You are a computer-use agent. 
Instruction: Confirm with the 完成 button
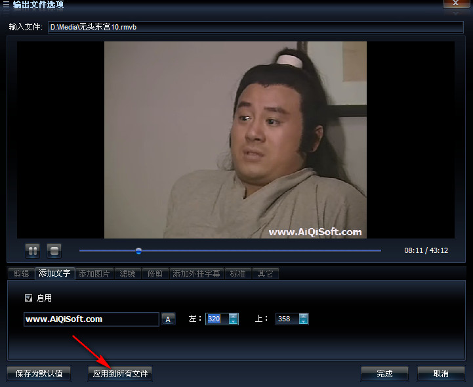pyautogui.click(x=384, y=374)
